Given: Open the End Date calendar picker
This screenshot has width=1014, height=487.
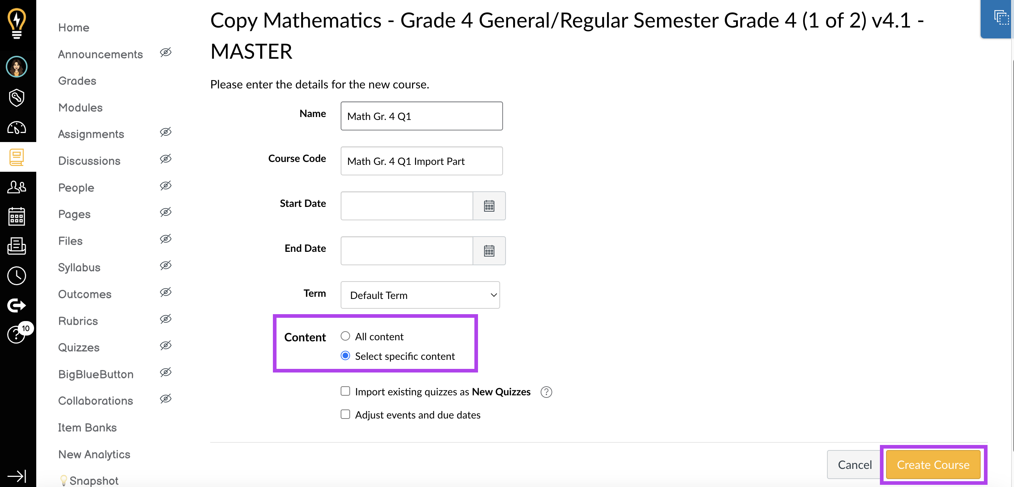Looking at the screenshot, I should [489, 251].
